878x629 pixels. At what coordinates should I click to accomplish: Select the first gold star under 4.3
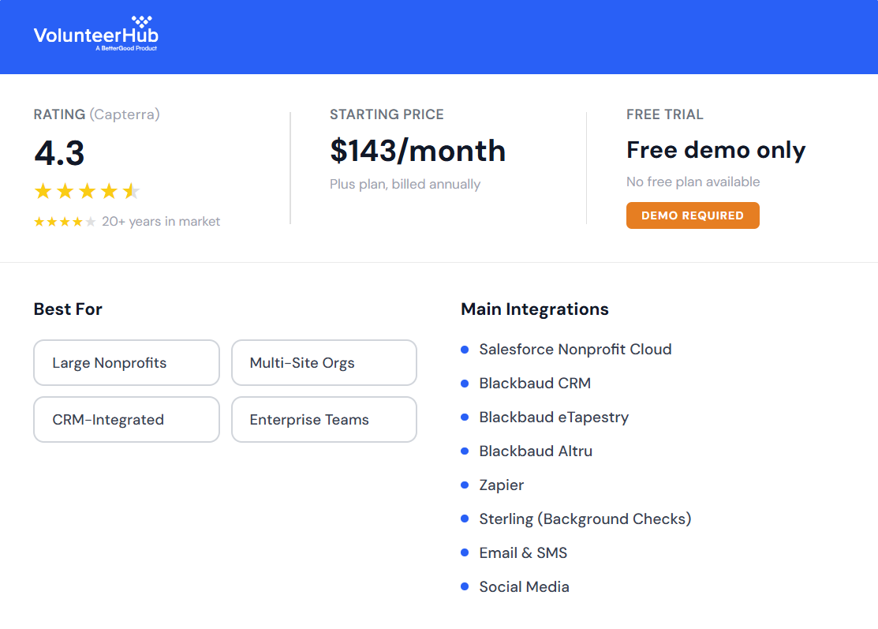[42, 190]
